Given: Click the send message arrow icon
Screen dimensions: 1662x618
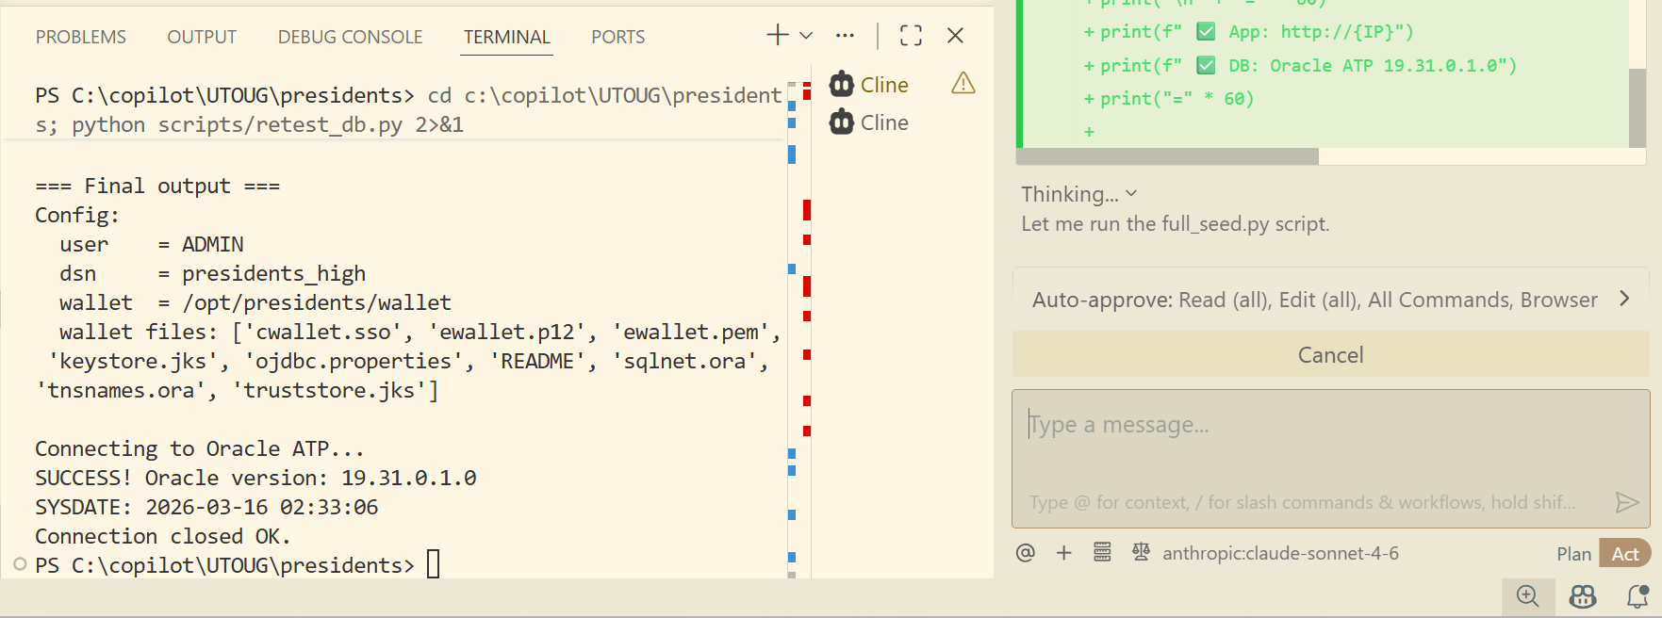Looking at the screenshot, I should coord(1626,502).
